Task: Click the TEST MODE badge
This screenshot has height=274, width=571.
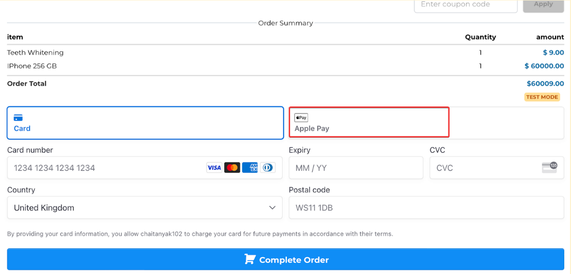Action: tap(542, 97)
